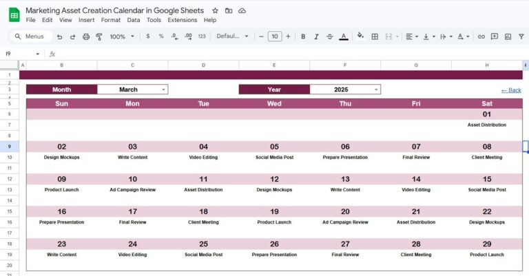Insert chart icon
The width and height of the screenshot is (529, 276).
pyautogui.click(x=508, y=36)
